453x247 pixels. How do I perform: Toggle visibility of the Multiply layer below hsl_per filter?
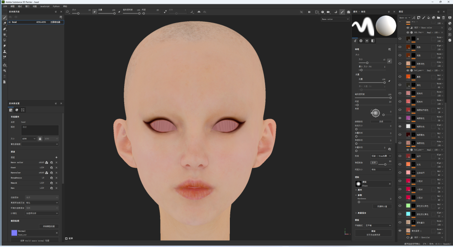pyautogui.click(x=400, y=77)
